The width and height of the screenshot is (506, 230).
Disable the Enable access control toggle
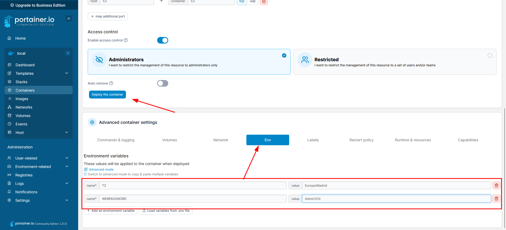coord(162,40)
